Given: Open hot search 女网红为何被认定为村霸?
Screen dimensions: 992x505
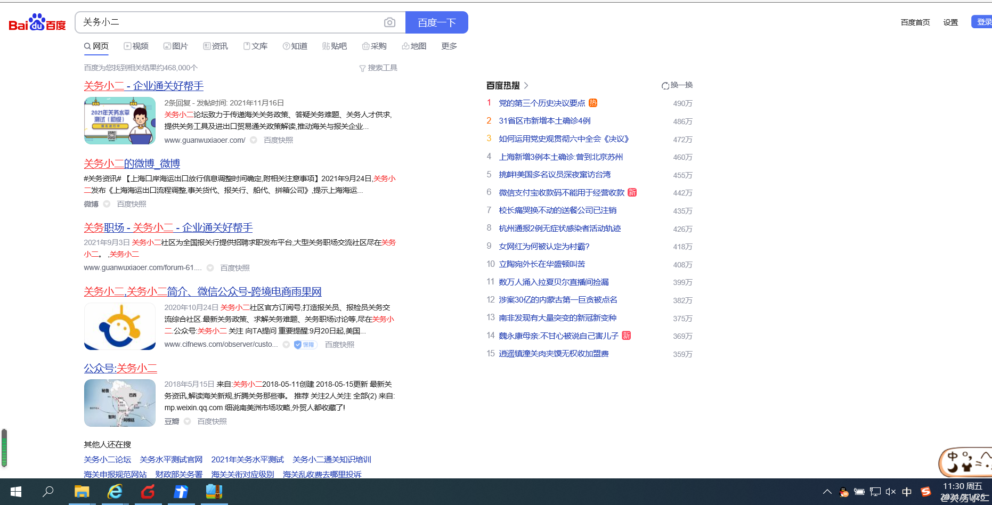Looking at the screenshot, I should coord(544,246).
